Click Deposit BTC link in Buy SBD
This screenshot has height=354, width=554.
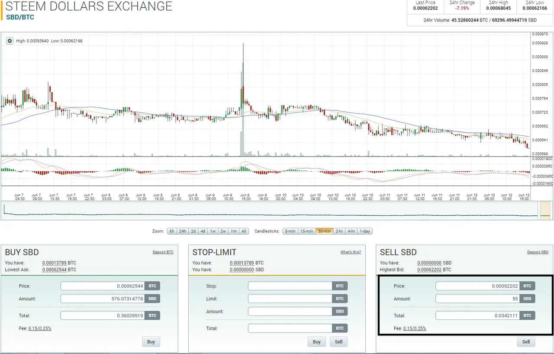pyautogui.click(x=163, y=252)
